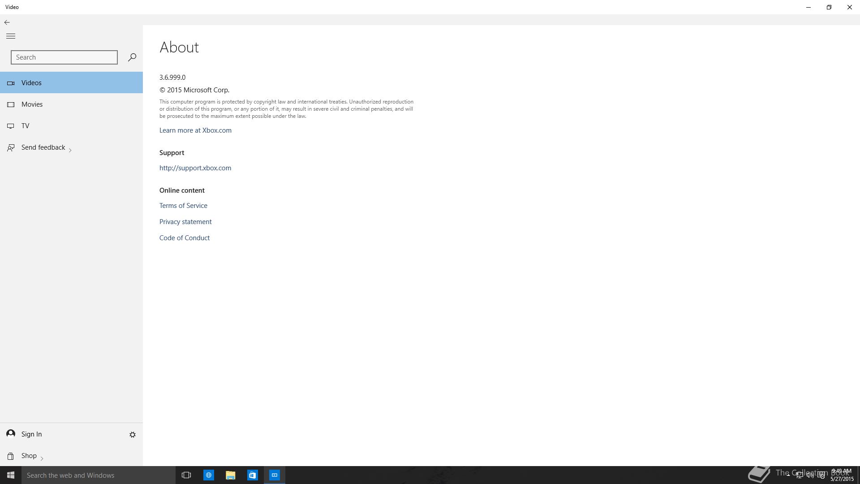Expand the Send feedback chevron
The height and width of the screenshot is (484, 860).
tap(70, 150)
